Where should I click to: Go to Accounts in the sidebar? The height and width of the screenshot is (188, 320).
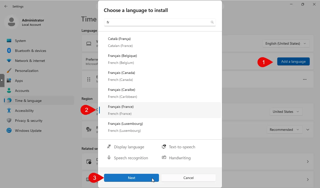coord(22,91)
